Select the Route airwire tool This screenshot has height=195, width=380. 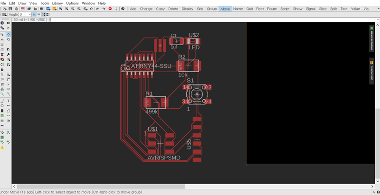[x=2, y=94]
